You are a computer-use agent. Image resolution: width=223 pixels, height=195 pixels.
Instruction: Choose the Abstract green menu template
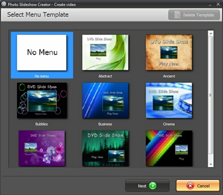105,52
